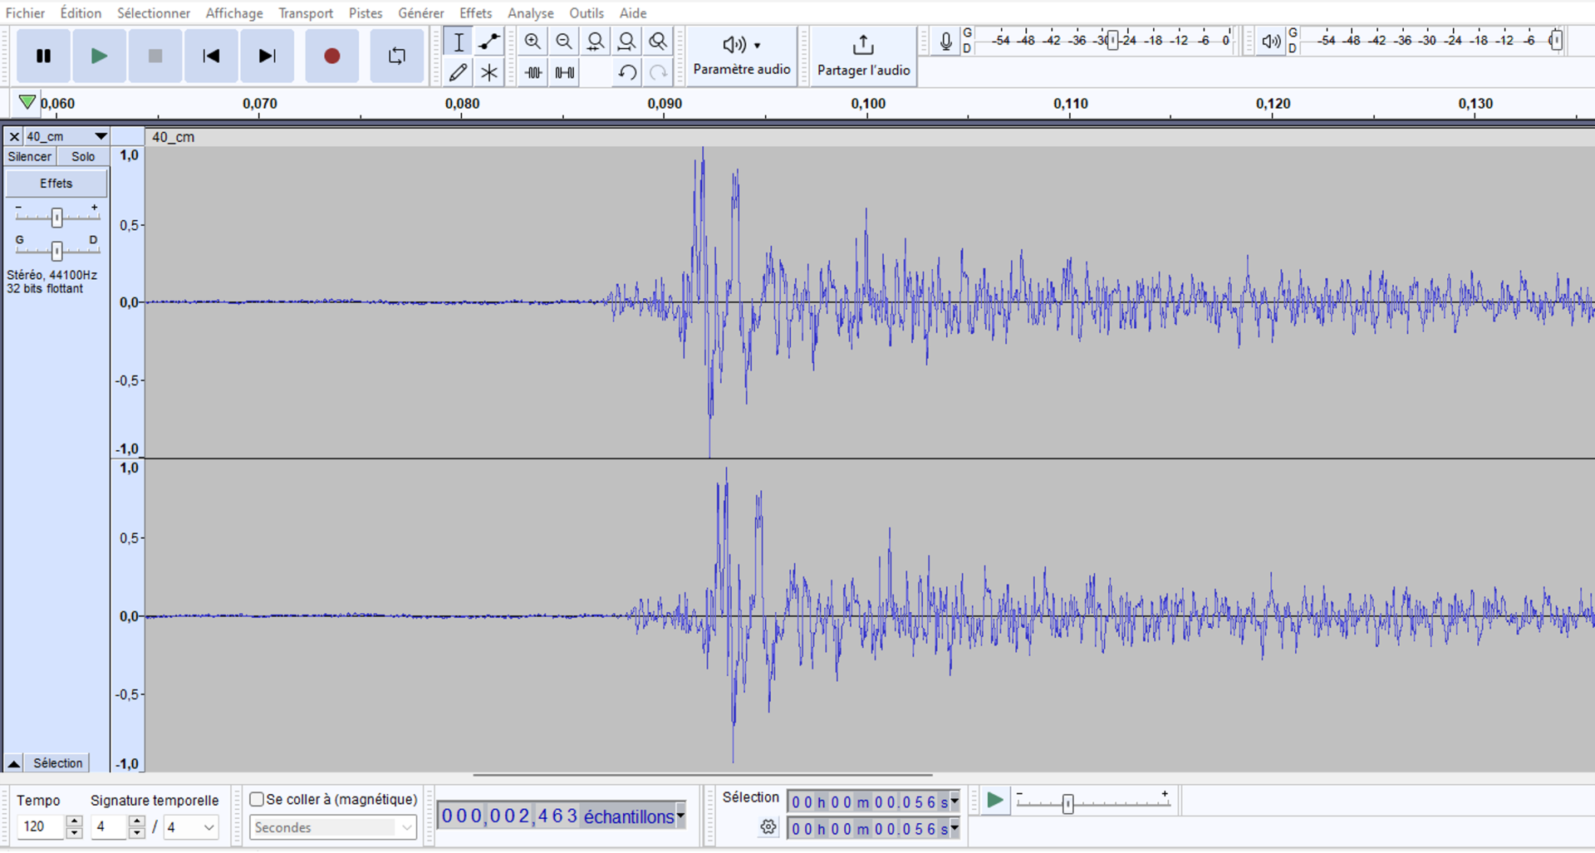Image resolution: width=1595 pixels, height=853 pixels.
Task: Enable Se coller à (magnétique) checkbox
Action: pos(257,799)
